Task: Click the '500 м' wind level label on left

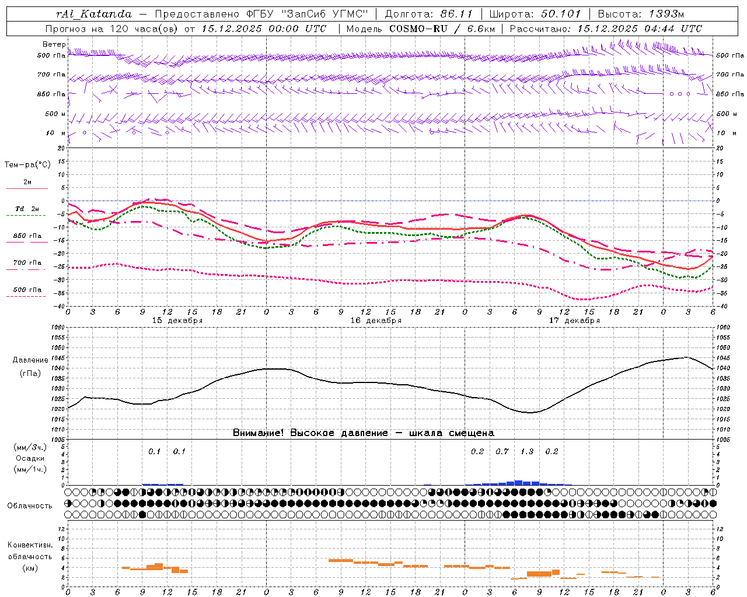Action: 55,114
